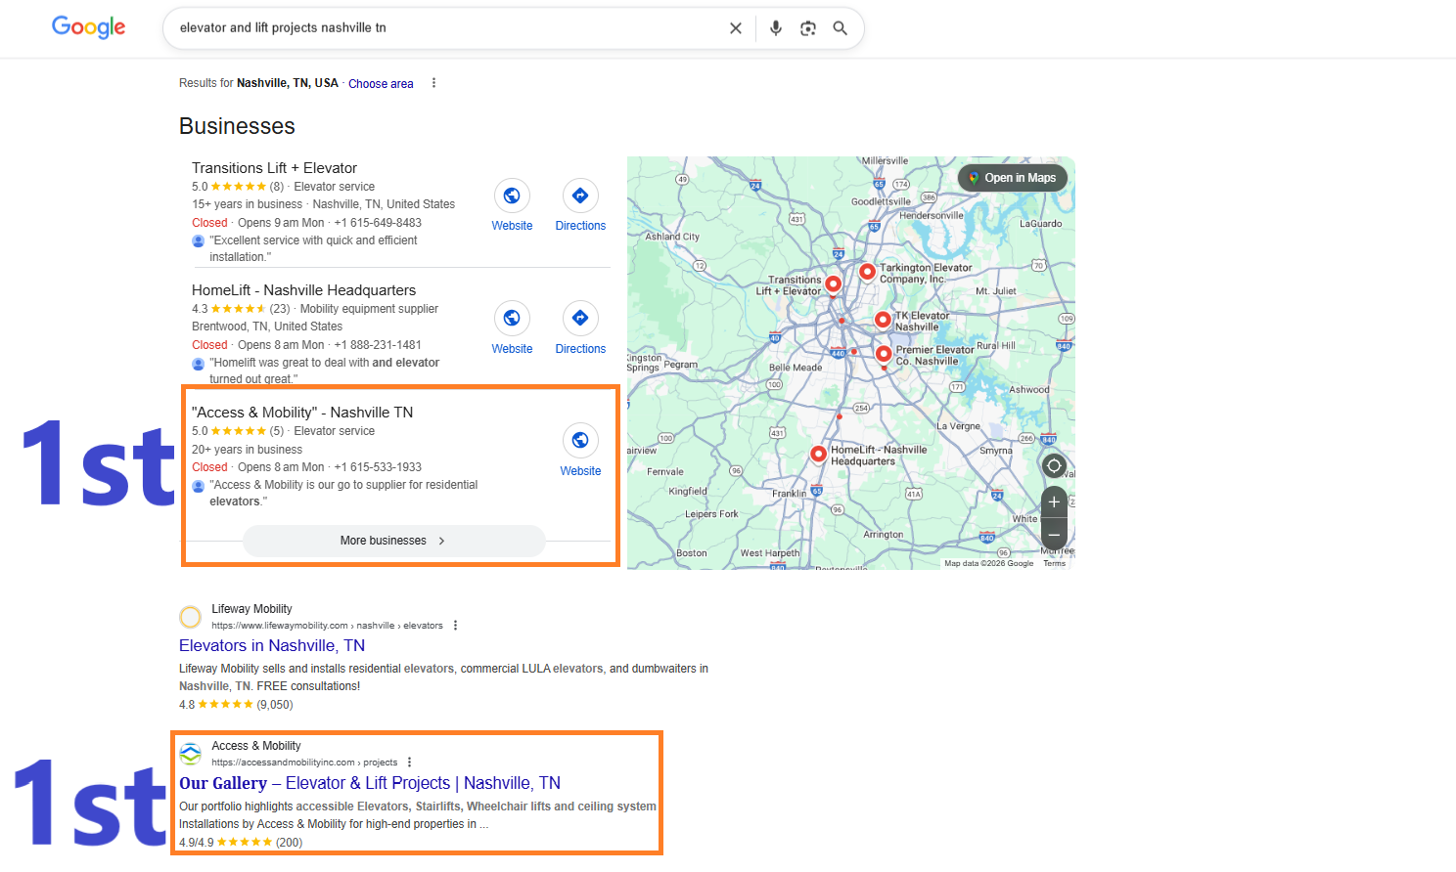Click accessandmobilityinc.com projects URL
The height and width of the screenshot is (872, 1456).
click(x=304, y=763)
